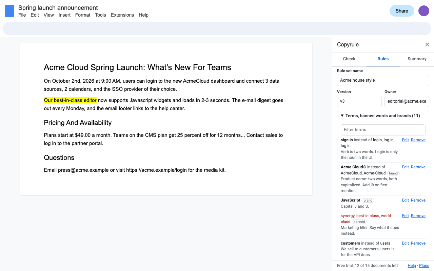Select the Rules tab
The image size is (434, 271).
pos(383,59)
